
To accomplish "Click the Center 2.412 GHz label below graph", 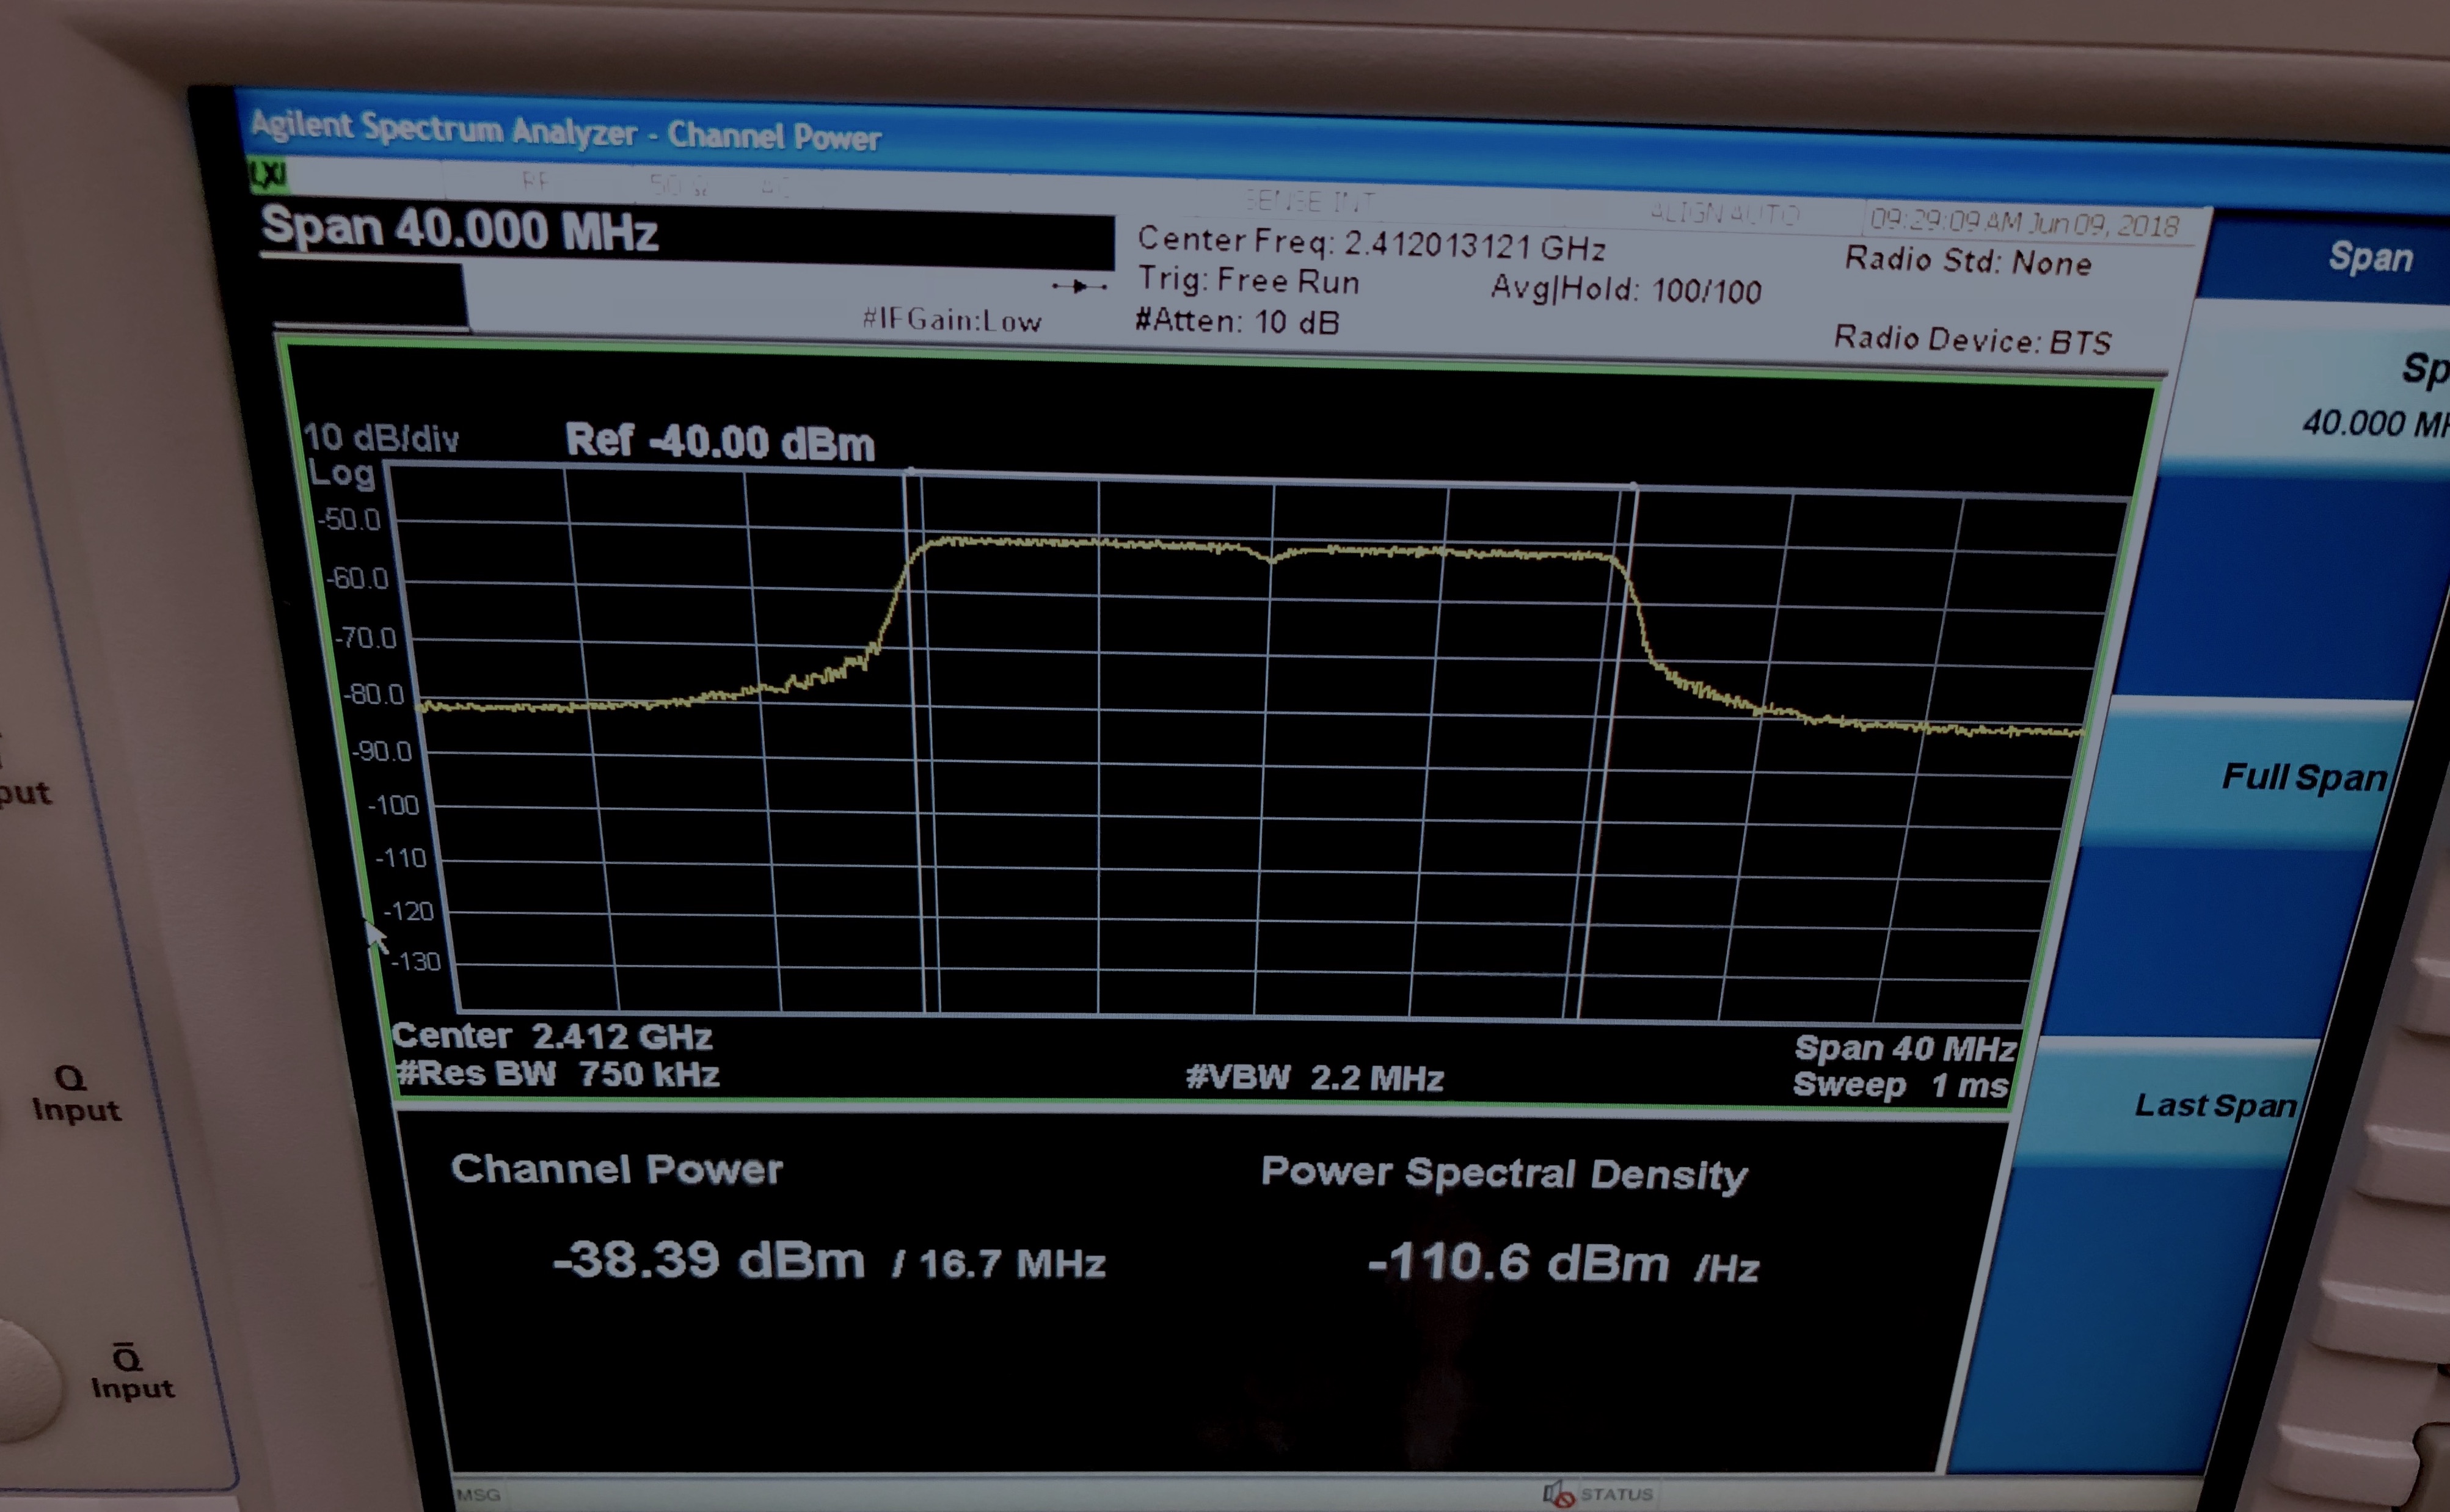I will click(552, 1036).
